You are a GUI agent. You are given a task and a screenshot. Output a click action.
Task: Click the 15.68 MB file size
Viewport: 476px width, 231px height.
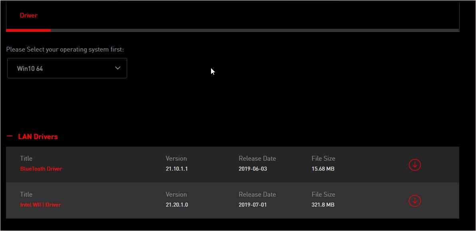click(323, 169)
